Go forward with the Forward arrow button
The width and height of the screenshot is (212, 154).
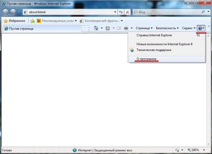[13, 12]
